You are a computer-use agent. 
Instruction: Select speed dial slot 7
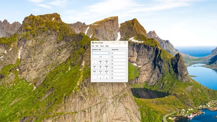pyautogui.click(x=119, y=74)
